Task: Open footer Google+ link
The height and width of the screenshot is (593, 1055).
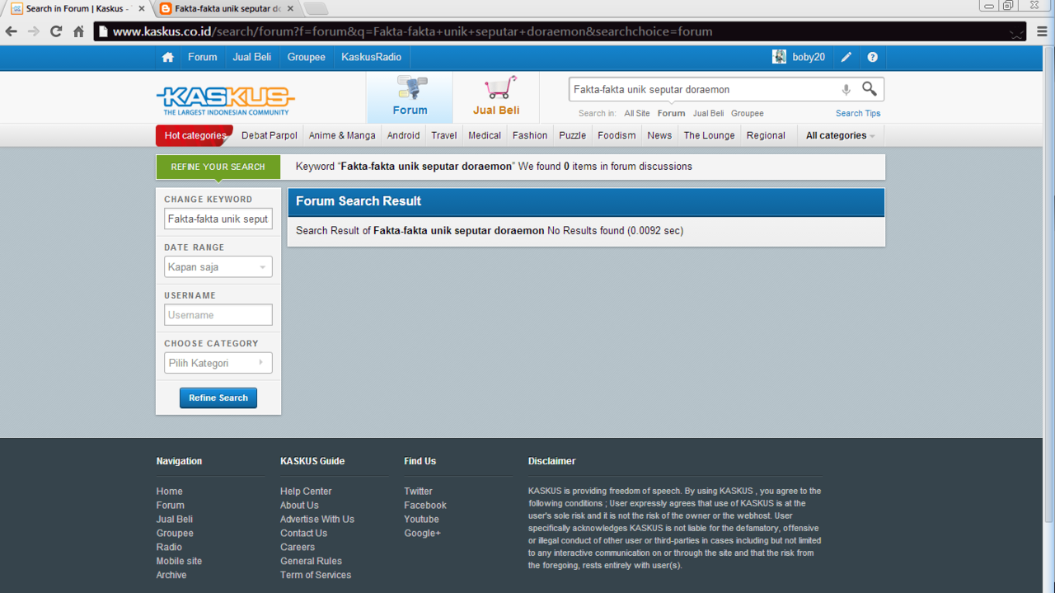Action: [x=422, y=533]
